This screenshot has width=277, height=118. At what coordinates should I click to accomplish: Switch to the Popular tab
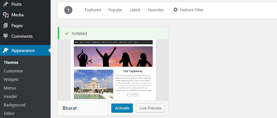pyautogui.click(x=115, y=10)
